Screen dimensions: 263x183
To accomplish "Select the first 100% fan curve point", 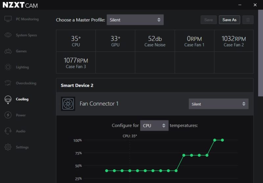I will 215,140.
